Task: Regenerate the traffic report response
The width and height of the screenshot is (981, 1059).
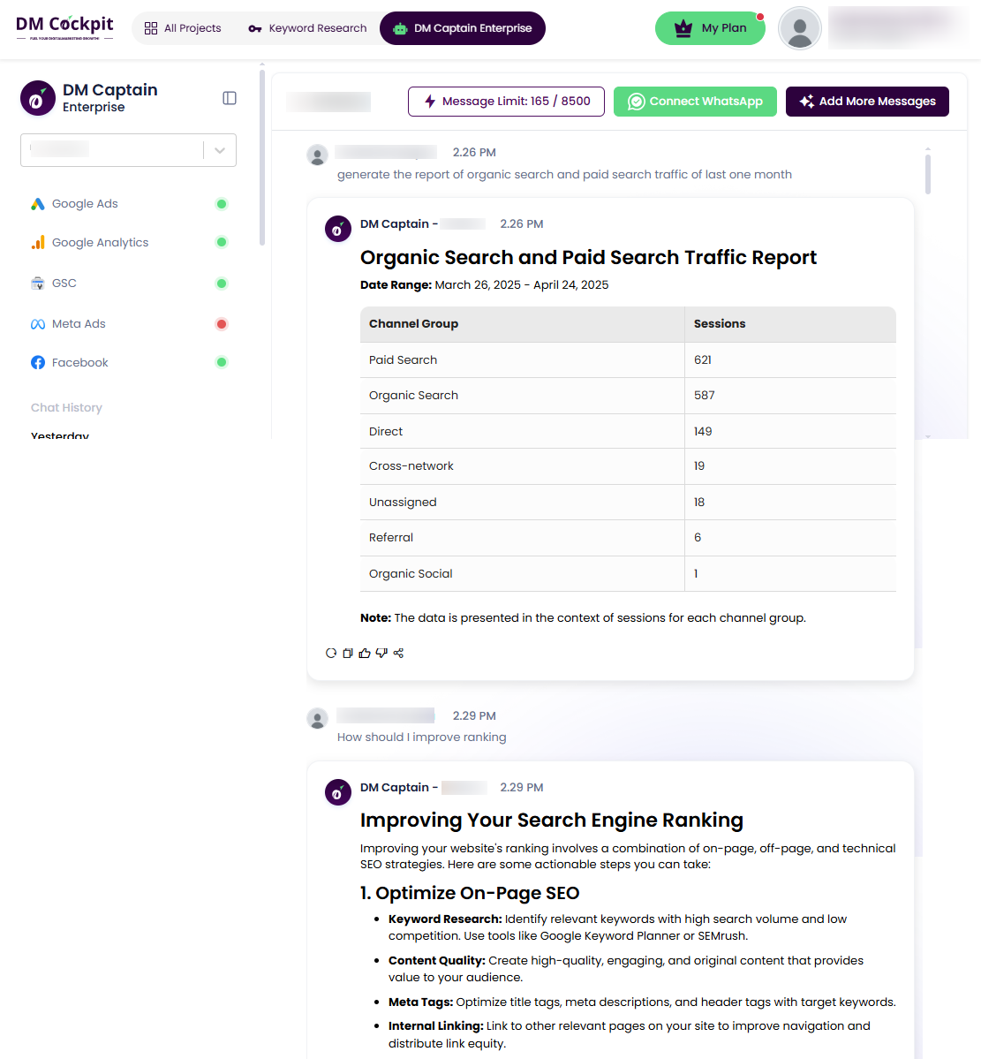Action: click(x=331, y=653)
